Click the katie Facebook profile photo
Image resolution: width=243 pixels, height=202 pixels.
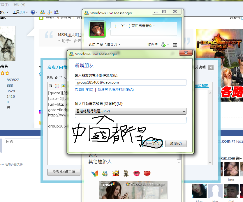231,169
